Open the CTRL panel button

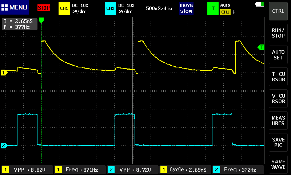(278, 11)
